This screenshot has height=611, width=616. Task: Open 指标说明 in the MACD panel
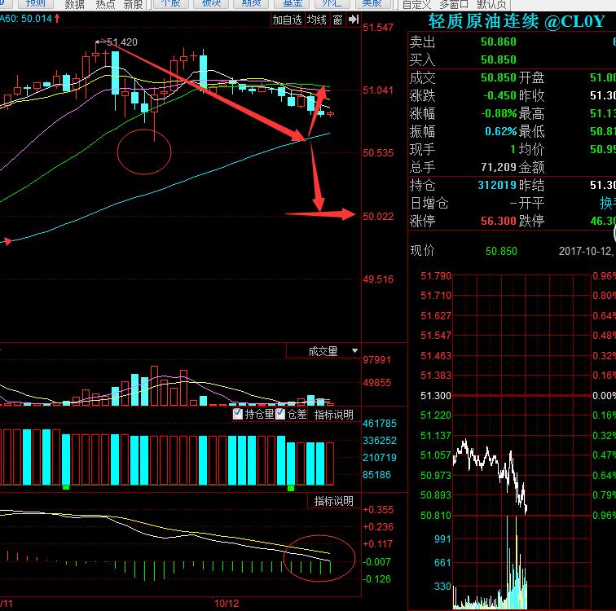click(x=333, y=501)
